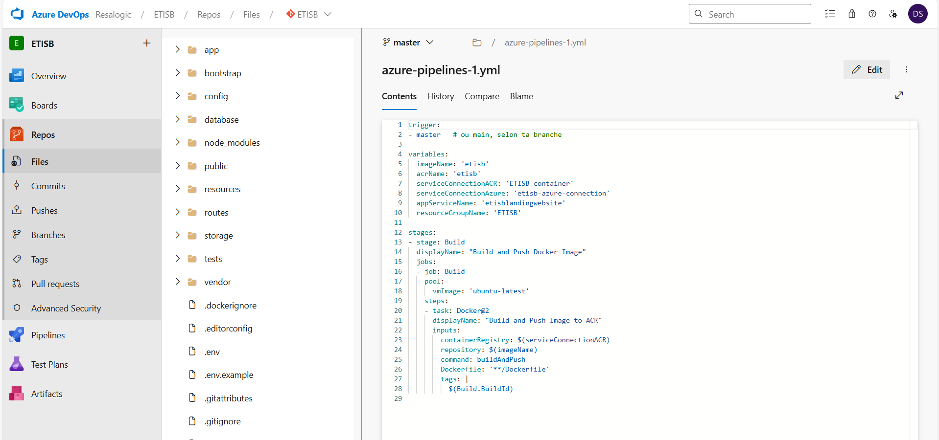Open the .env file
Screen dimensions: 939x440
click(x=212, y=352)
